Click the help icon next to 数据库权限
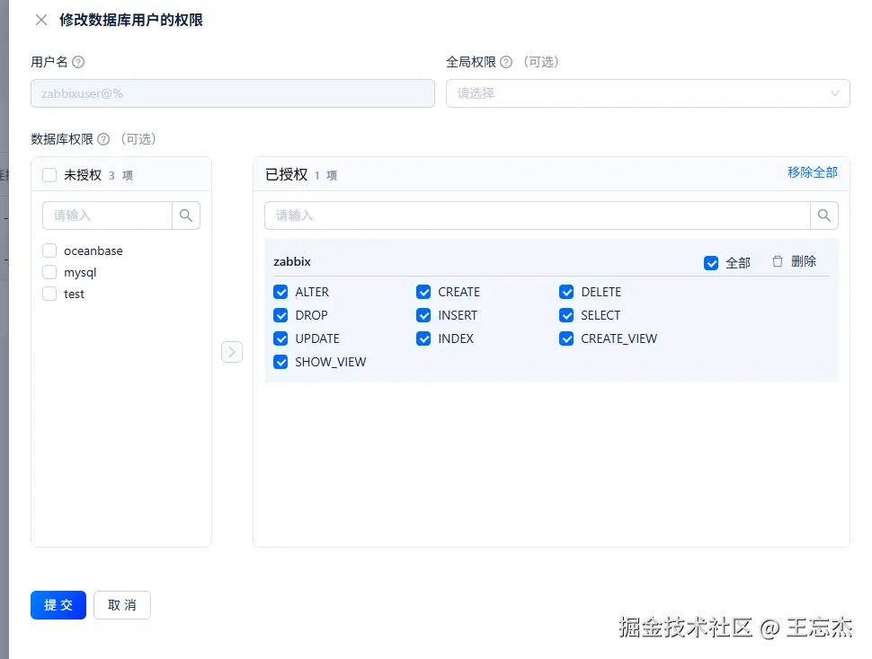This screenshot has width=872, height=659. pyautogui.click(x=103, y=139)
